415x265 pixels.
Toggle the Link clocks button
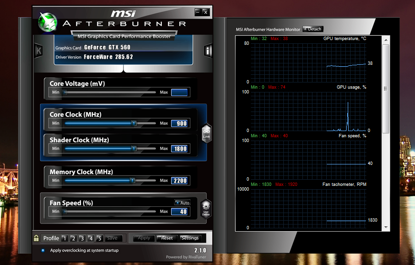[x=207, y=133]
